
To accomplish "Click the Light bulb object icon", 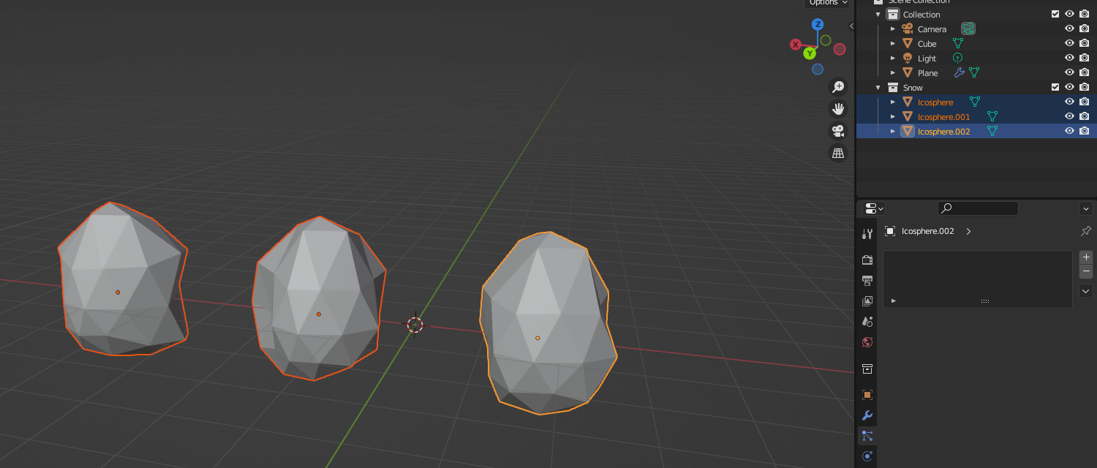I will point(908,58).
